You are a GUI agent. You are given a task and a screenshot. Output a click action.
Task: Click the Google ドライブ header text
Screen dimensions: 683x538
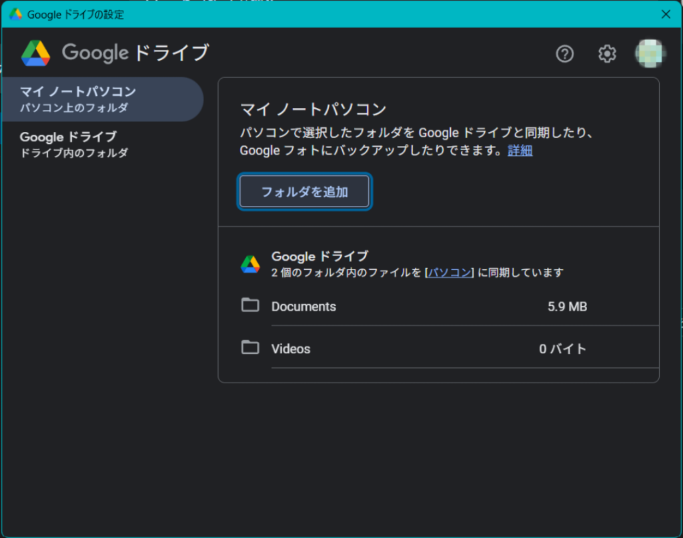[135, 53]
